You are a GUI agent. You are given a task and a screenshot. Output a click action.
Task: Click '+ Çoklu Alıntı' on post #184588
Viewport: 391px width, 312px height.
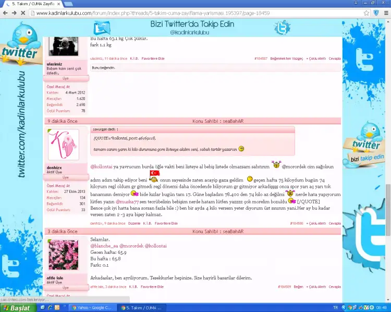pos(316,224)
